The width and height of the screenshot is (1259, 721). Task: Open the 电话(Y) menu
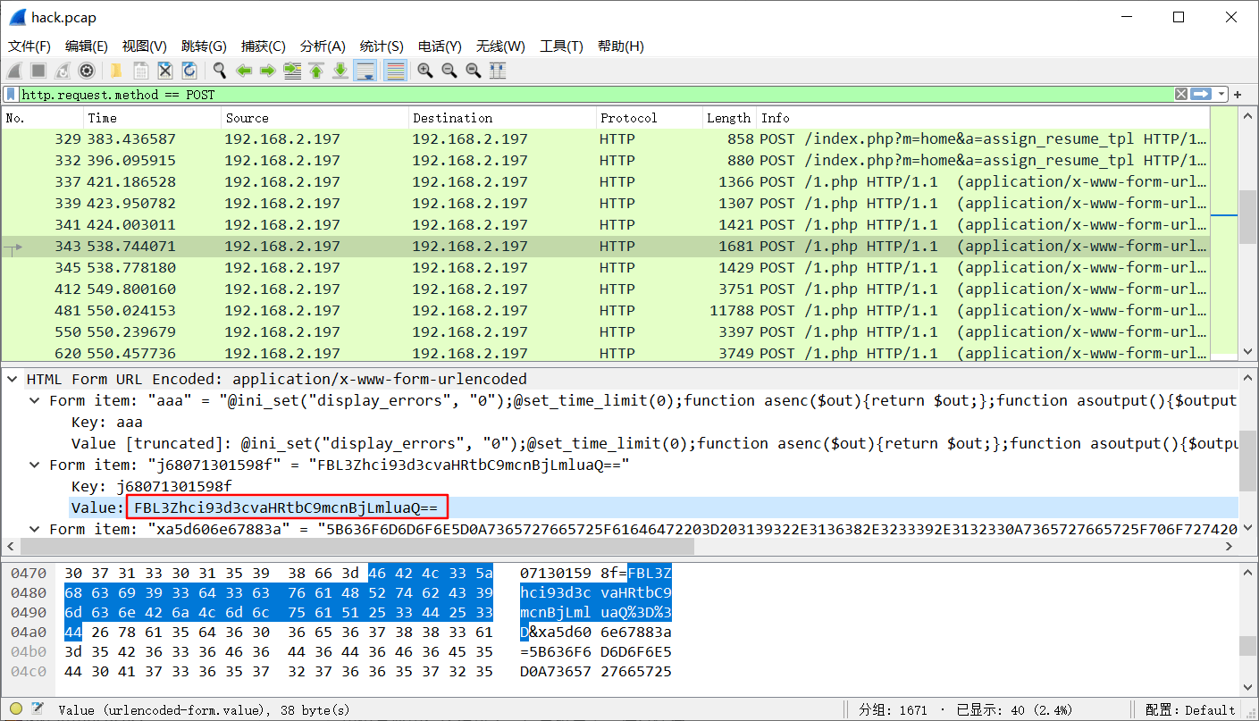coord(440,46)
